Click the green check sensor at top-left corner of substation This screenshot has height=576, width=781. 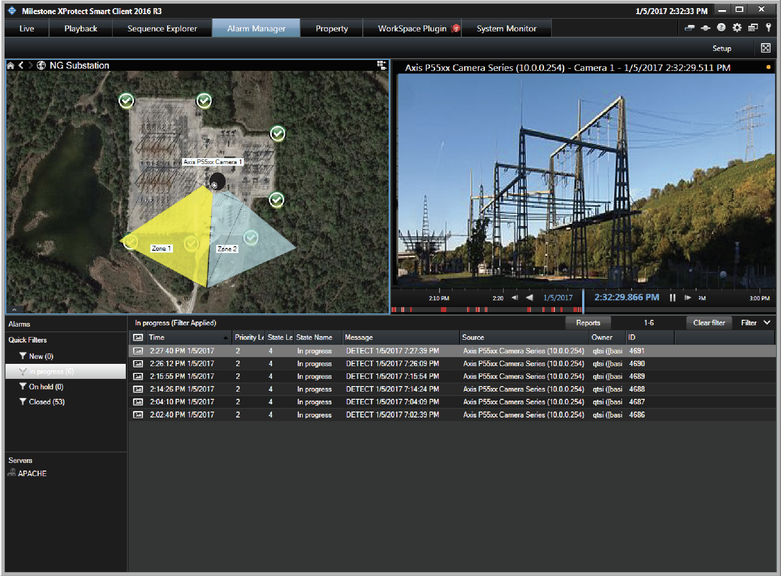tap(126, 100)
